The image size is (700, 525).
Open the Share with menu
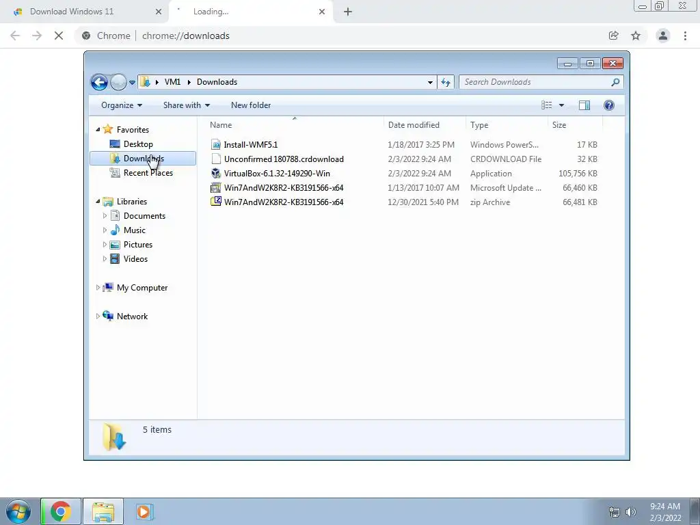click(186, 105)
